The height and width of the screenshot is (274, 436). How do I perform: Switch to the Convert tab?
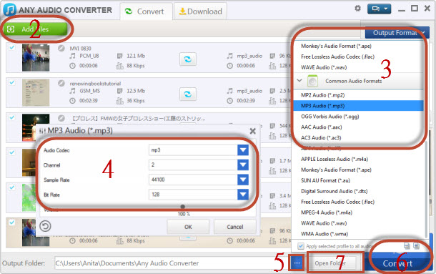(147, 11)
